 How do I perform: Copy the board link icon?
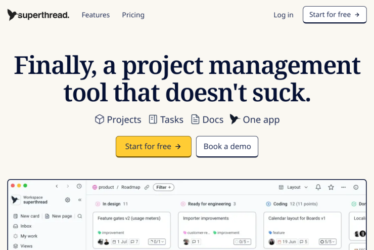pos(147,187)
